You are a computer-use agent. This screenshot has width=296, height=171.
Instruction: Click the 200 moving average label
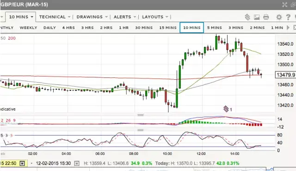tap(12, 38)
